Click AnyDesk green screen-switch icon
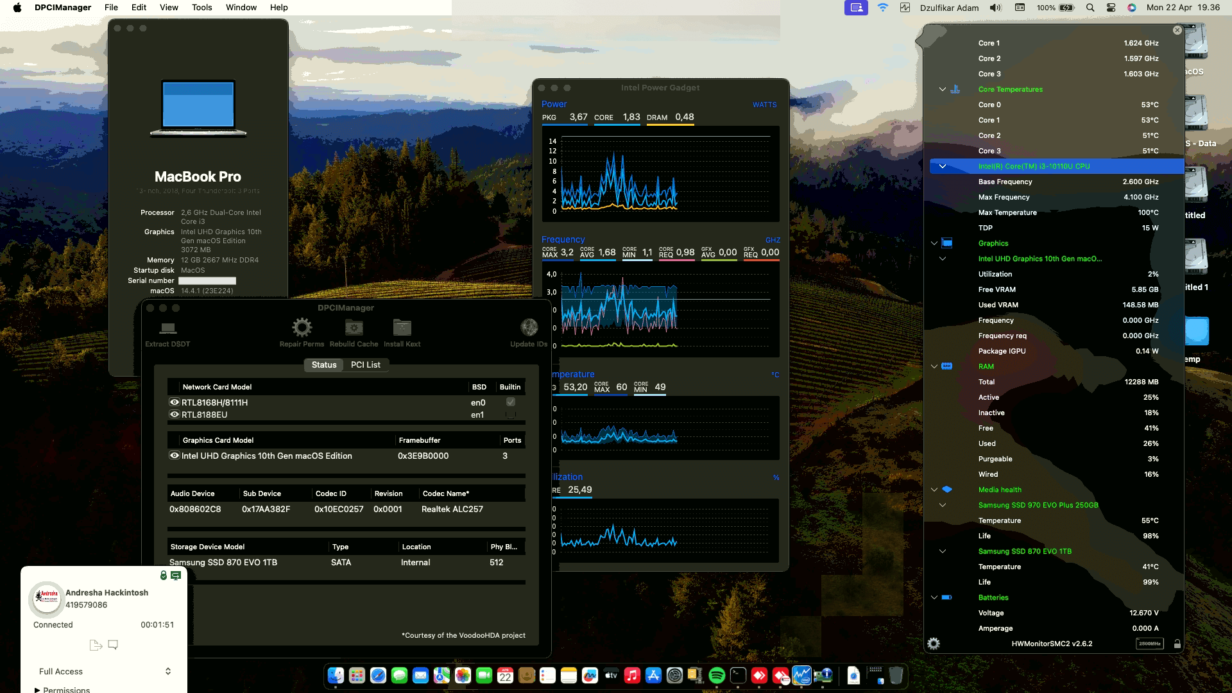The image size is (1232, 693). [176, 576]
